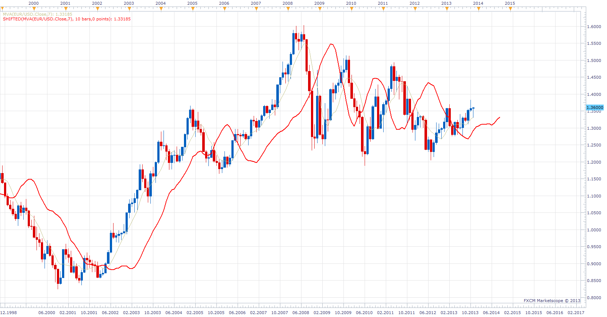
Task: Click the 1.0000 price level label
Action: (594, 230)
